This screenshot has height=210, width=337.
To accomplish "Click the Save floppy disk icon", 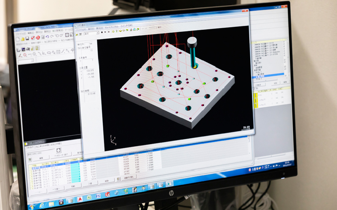I will tap(28, 39).
